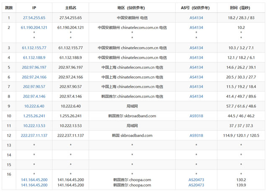Click the 时间 (毫秒) column header
The image size is (267, 192).
click(x=241, y=8)
